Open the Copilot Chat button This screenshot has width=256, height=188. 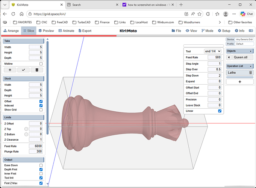247,14
